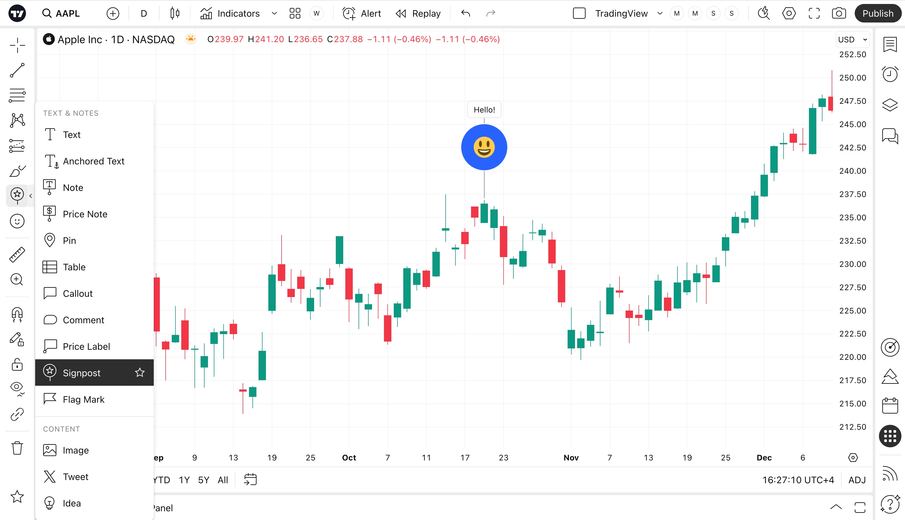Viewport: 905px width, 520px height.
Task: Click the trash can remove-objects icon
Action: coord(17,448)
